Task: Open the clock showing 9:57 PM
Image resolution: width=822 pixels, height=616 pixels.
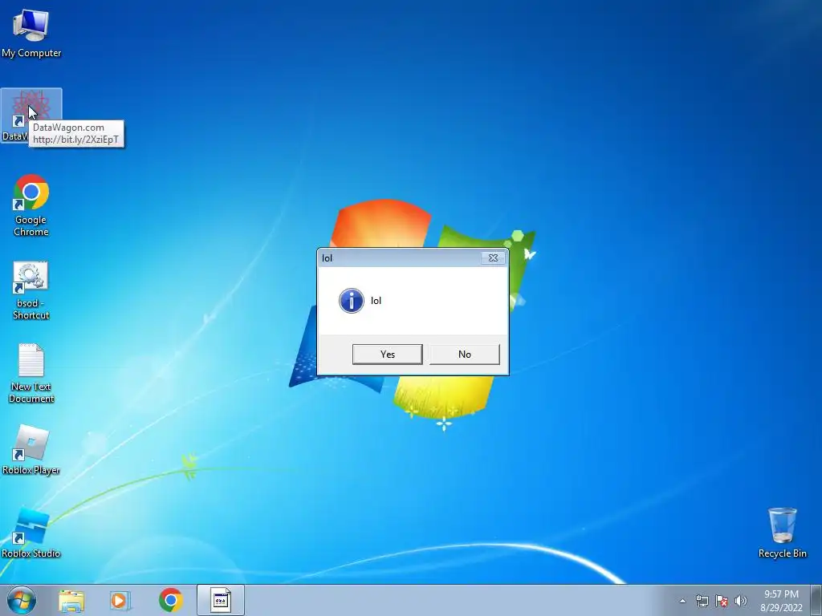Action: (x=781, y=601)
